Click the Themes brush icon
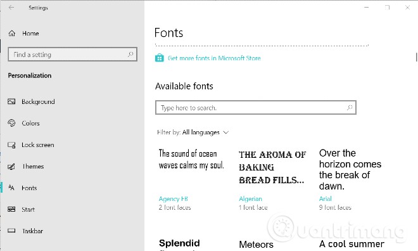This screenshot has height=251, width=418. pos(11,167)
